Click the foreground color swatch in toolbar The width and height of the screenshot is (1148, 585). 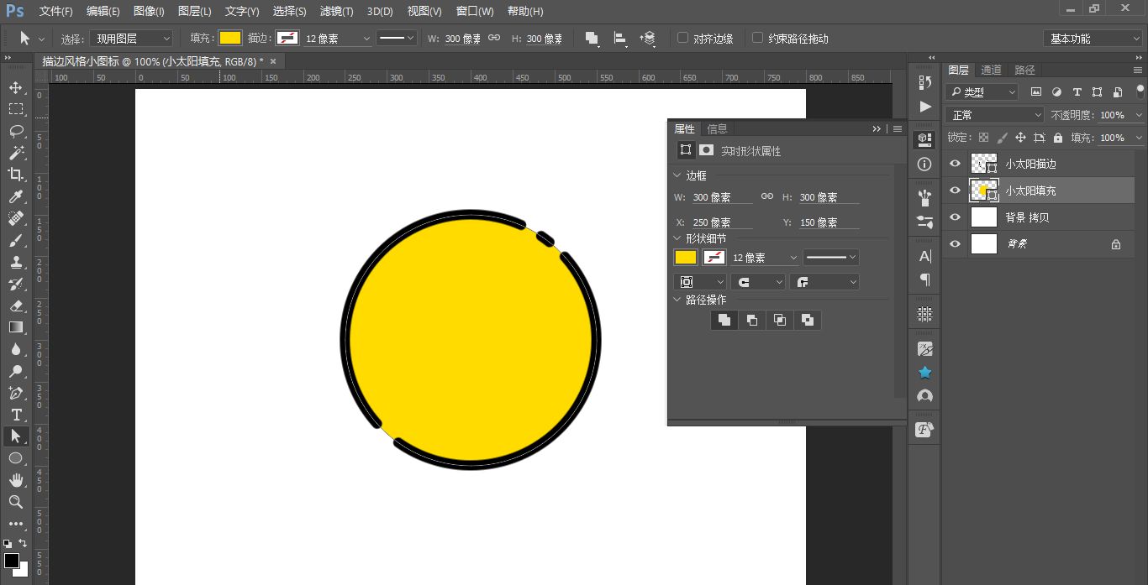[x=12, y=561]
